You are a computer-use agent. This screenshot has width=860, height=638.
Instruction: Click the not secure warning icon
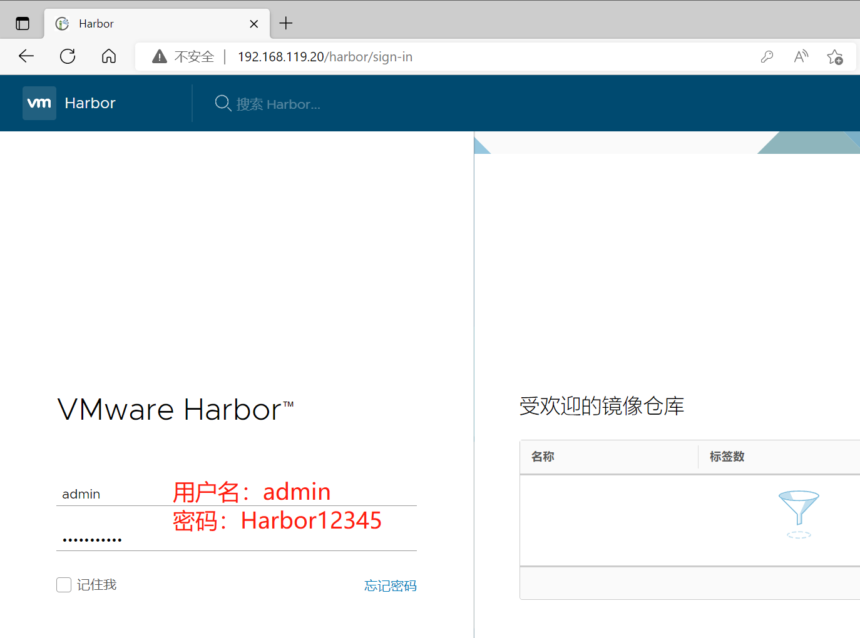point(160,57)
